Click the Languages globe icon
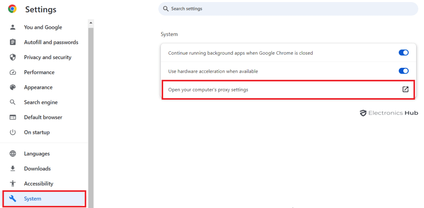This screenshot has height=208, width=424. pos(13,154)
